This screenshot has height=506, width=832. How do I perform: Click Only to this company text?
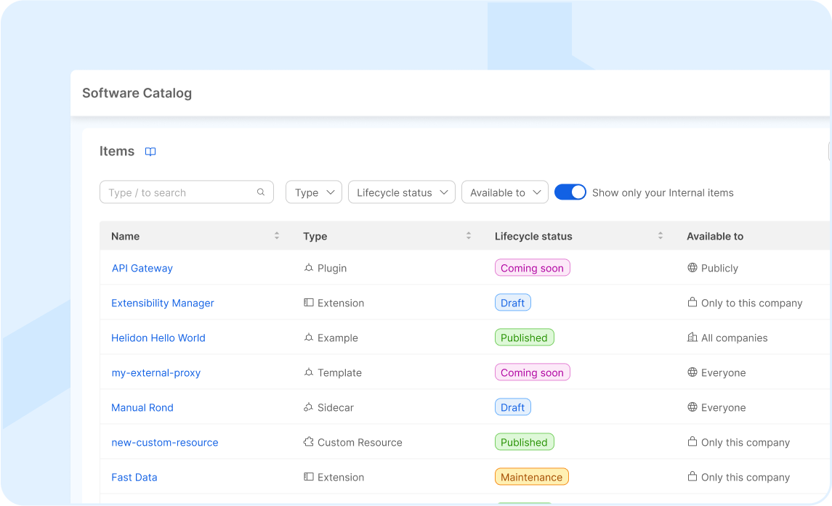click(752, 303)
